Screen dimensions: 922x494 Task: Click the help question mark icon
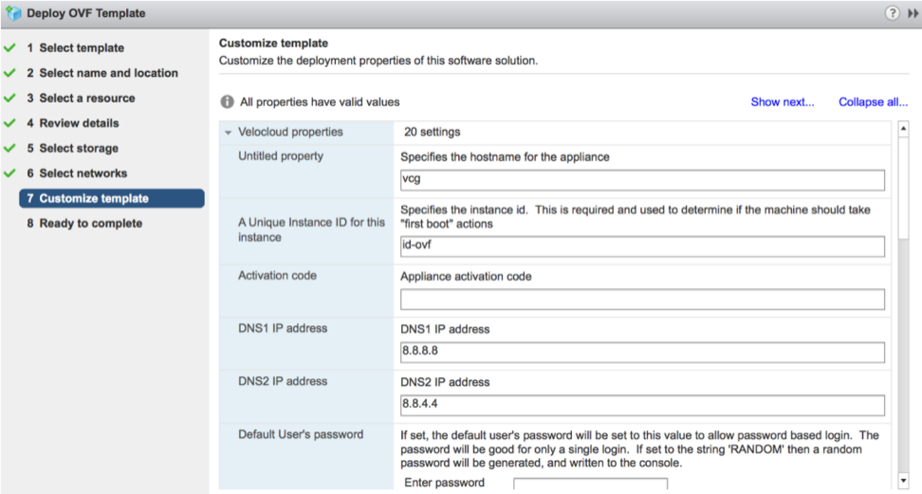tap(892, 13)
